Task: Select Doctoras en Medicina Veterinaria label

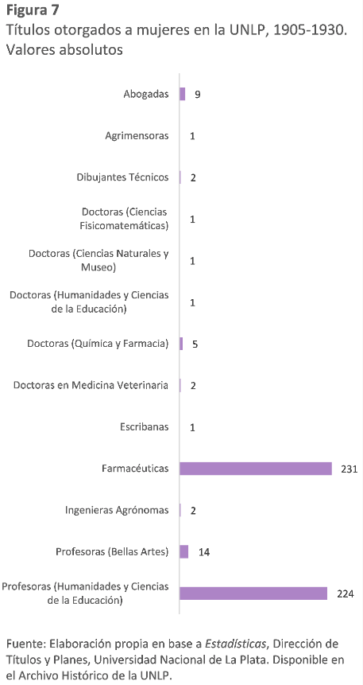Action: pos(91,385)
